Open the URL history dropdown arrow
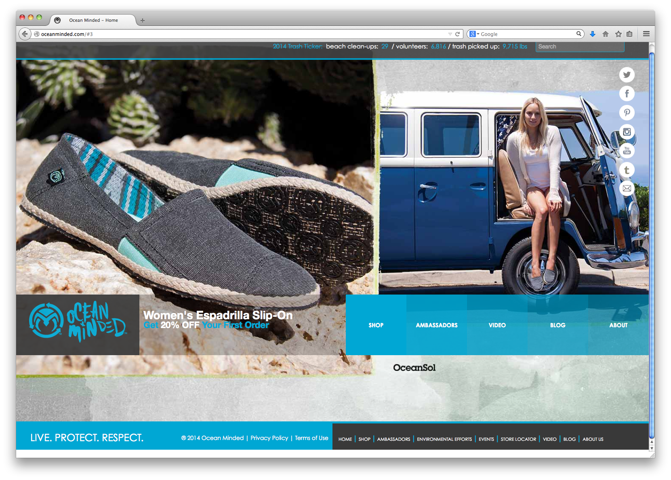Viewport: 671px width, 480px height. [450, 34]
